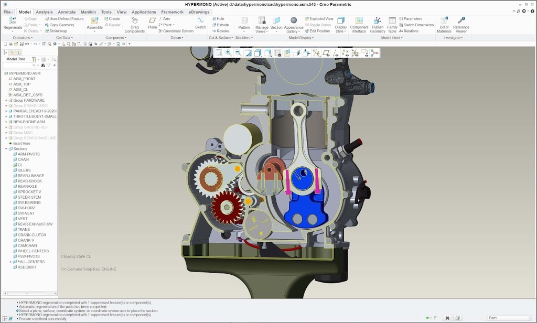
Task: Open the Appearance Gallery color sphere
Action: [294, 20]
